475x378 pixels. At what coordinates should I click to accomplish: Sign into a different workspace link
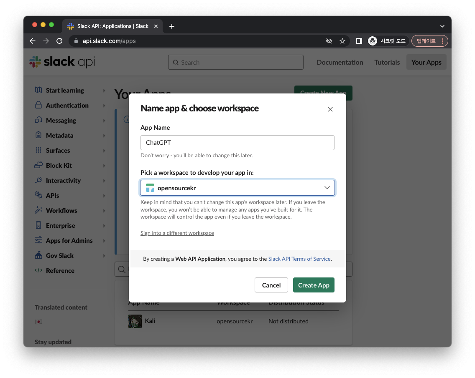coord(177,233)
